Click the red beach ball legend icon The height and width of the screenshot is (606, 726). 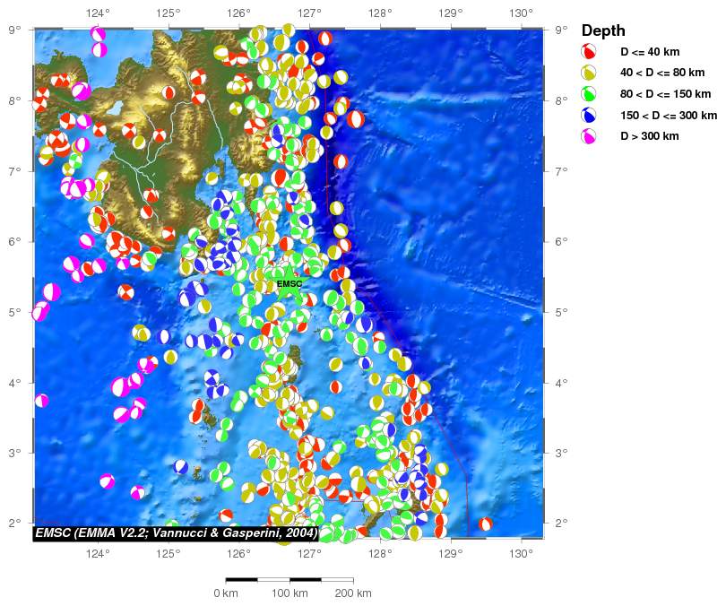coord(590,52)
